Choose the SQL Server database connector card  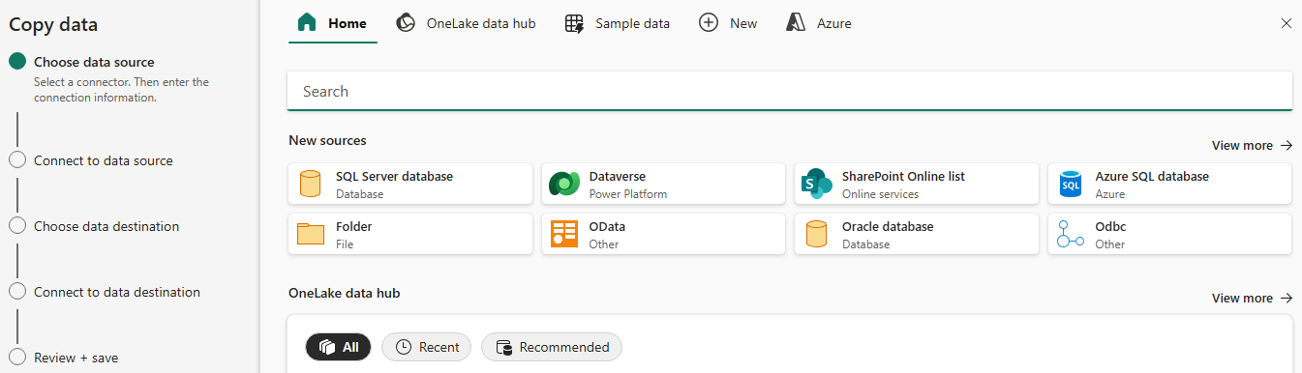pos(410,184)
